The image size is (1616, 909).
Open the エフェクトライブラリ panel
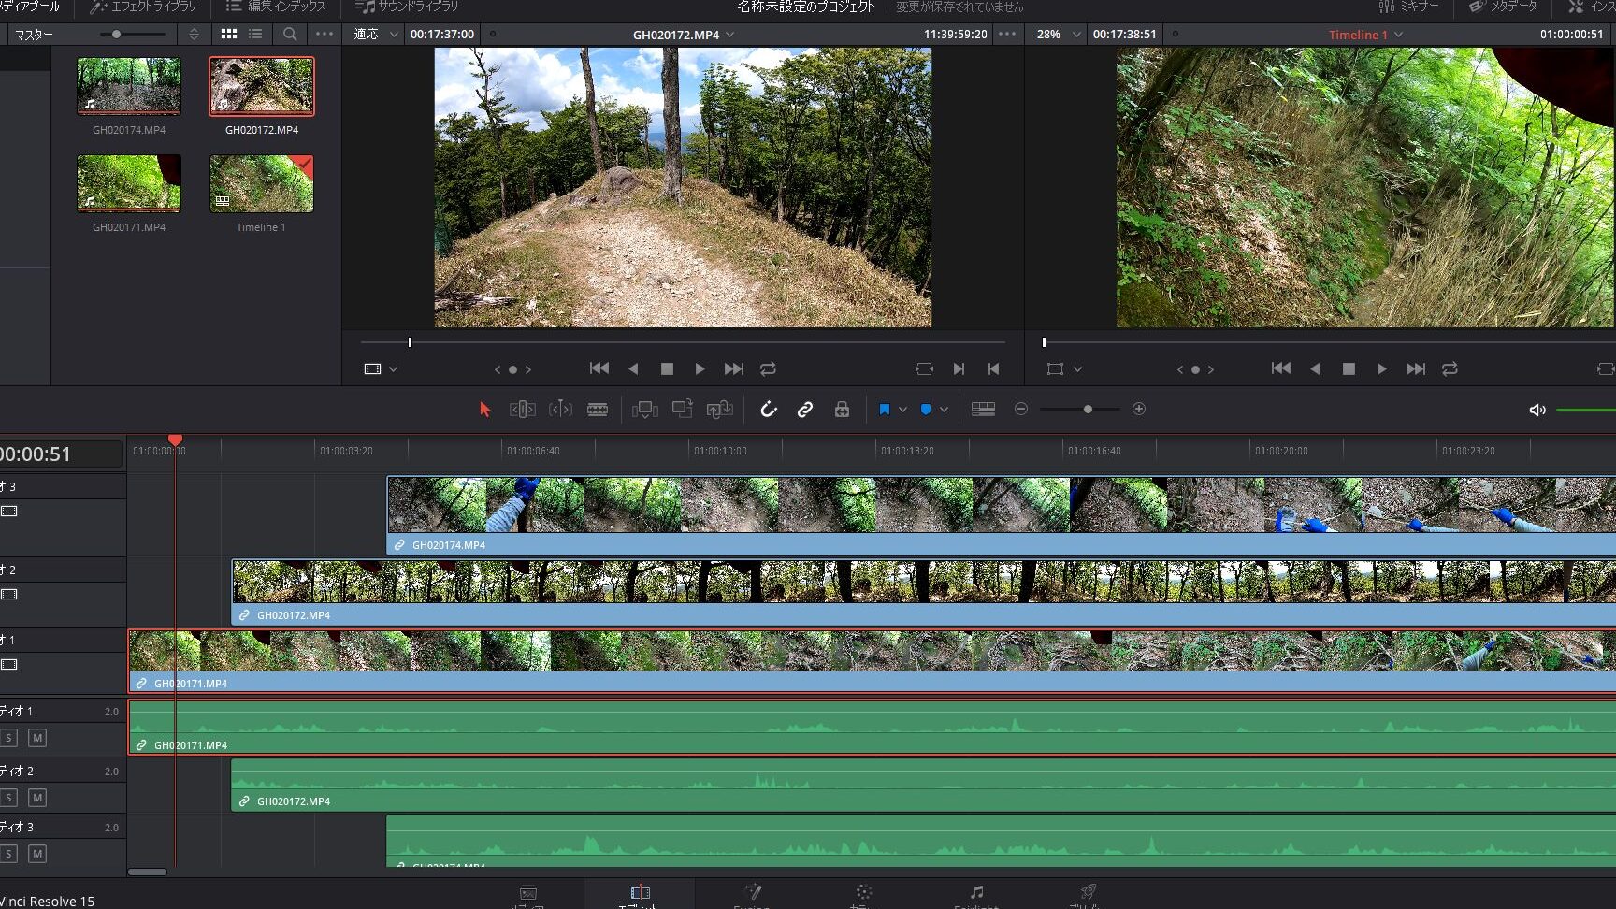(143, 7)
